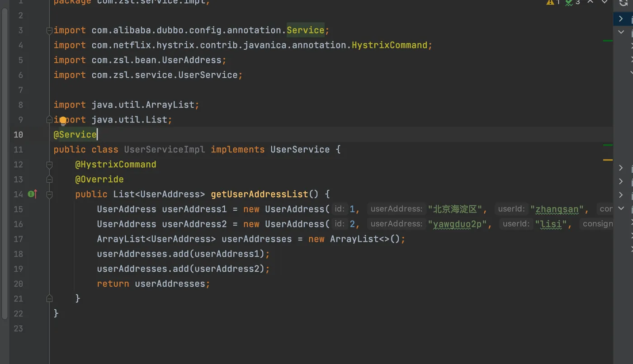This screenshot has width=633, height=364.
Task: Click the @Service annotation on line 10
Action: (75, 135)
